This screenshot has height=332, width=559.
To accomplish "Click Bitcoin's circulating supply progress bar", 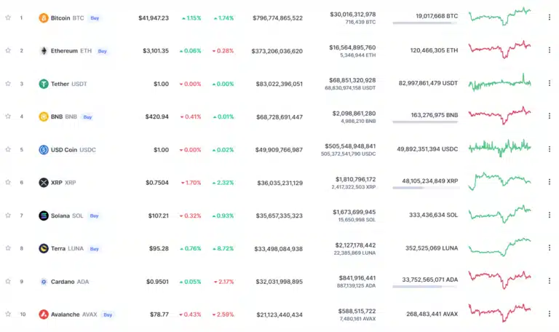I will click(x=425, y=23).
